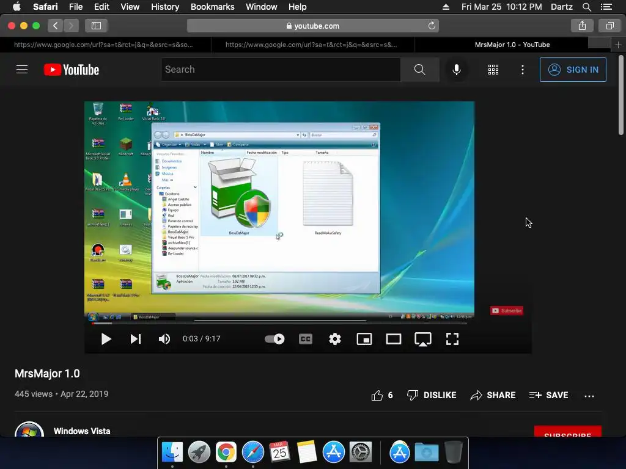Mute the video volume
This screenshot has width=626, height=469.
coord(164,339)
